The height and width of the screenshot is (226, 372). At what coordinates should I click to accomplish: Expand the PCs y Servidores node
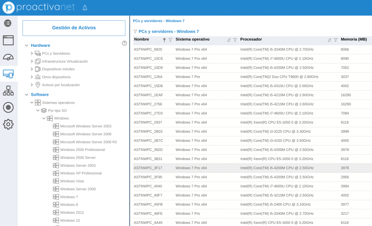tap(32, 53)
